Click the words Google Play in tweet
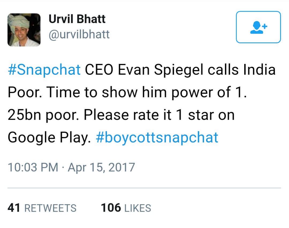Viewport: 289px width, 228px height. point(49,138)
